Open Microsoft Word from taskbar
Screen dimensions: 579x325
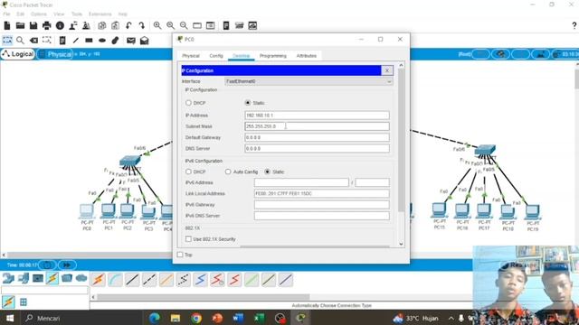click(x=238, y=318)
